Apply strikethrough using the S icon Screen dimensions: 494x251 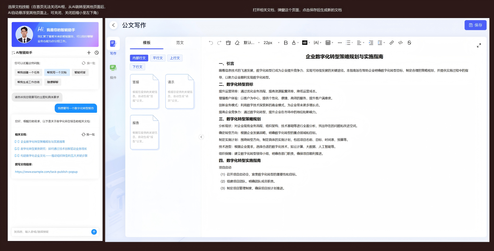coord(409,43)
